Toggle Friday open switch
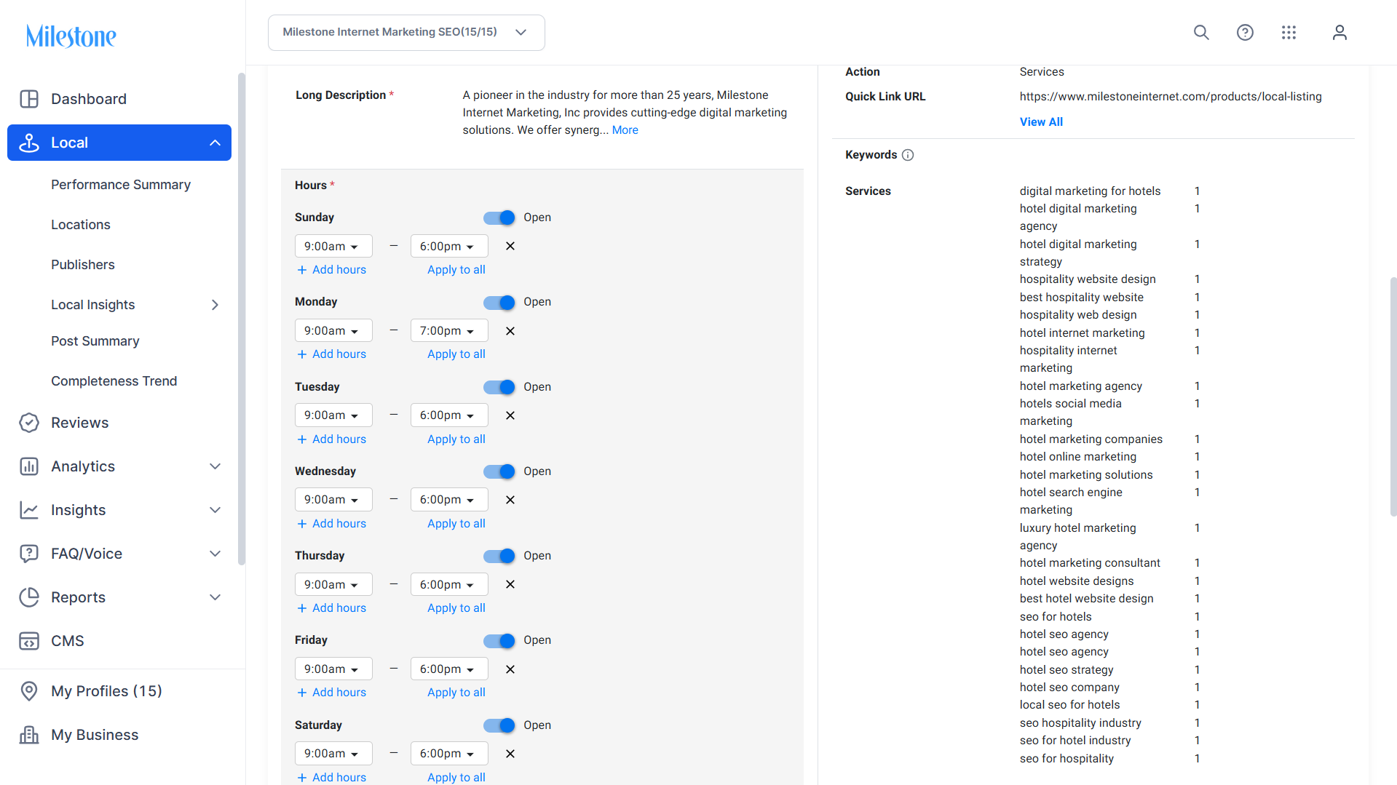This screenshot has width=1397, height=785. pyautogui.click(x=499, y=640)
